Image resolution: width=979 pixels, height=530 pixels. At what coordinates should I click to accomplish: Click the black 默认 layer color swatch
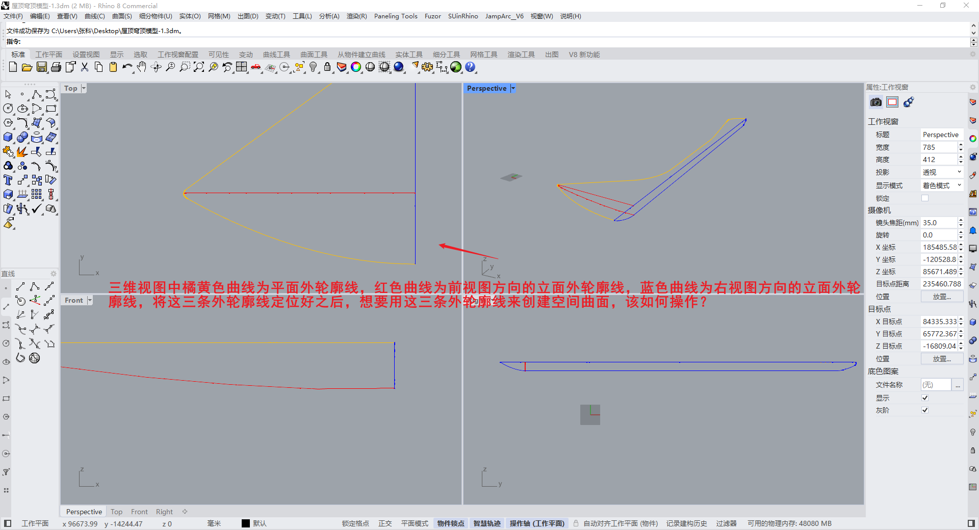tap(246, 523)
